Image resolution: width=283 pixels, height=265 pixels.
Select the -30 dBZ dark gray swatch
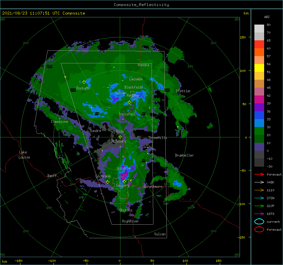[259, 163]
